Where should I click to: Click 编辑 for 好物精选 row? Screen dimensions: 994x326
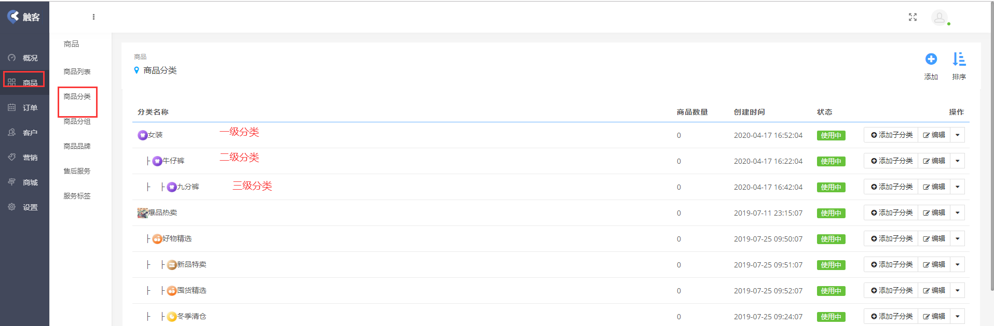[934, 239]
